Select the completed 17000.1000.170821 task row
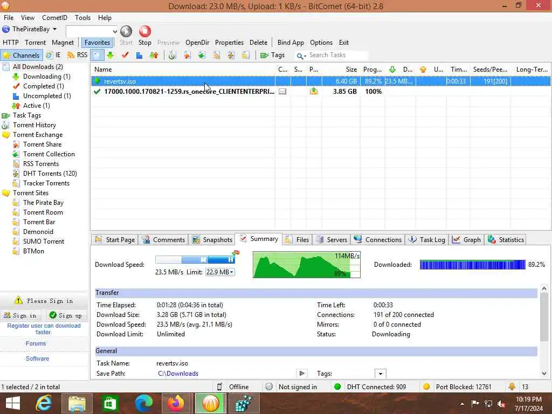The width and height of the screenshot is (552, 414). pos(320,92)
